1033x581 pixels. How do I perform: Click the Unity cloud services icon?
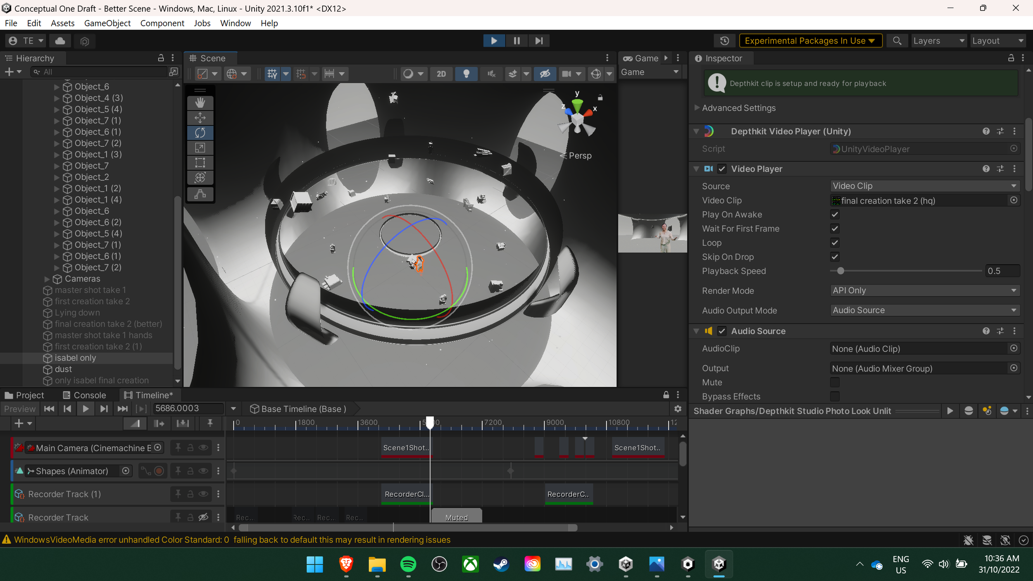point(60,41)
